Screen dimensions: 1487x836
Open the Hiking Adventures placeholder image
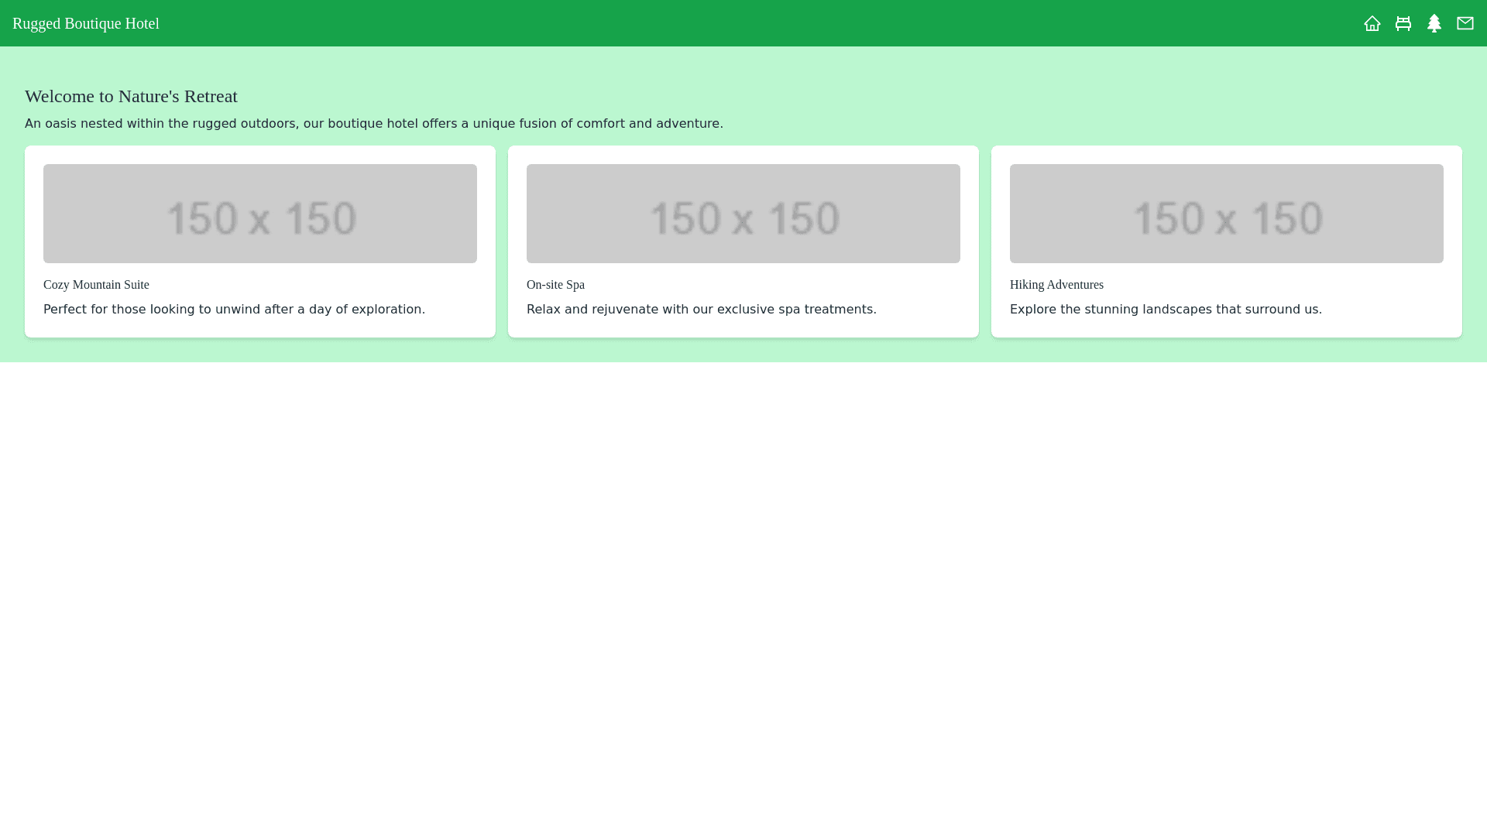pos(1227,214)
